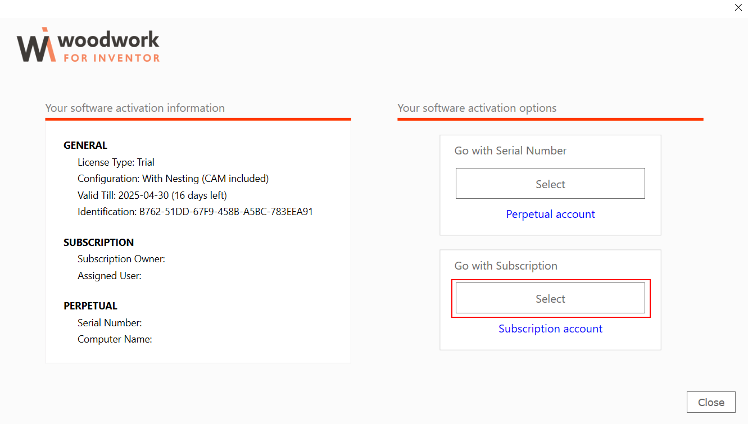The height and width of the screenshot is (424, 748).
Task: Open the Subscription account link
Action: (x=550, y=329)
